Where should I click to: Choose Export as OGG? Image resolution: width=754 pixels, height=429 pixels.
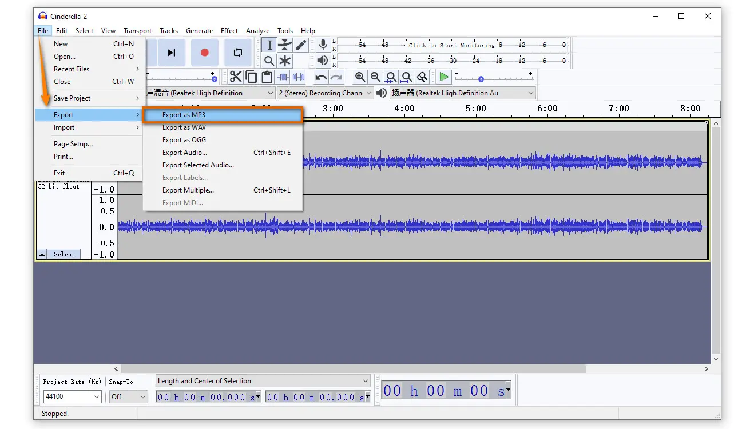pos(223,140)
